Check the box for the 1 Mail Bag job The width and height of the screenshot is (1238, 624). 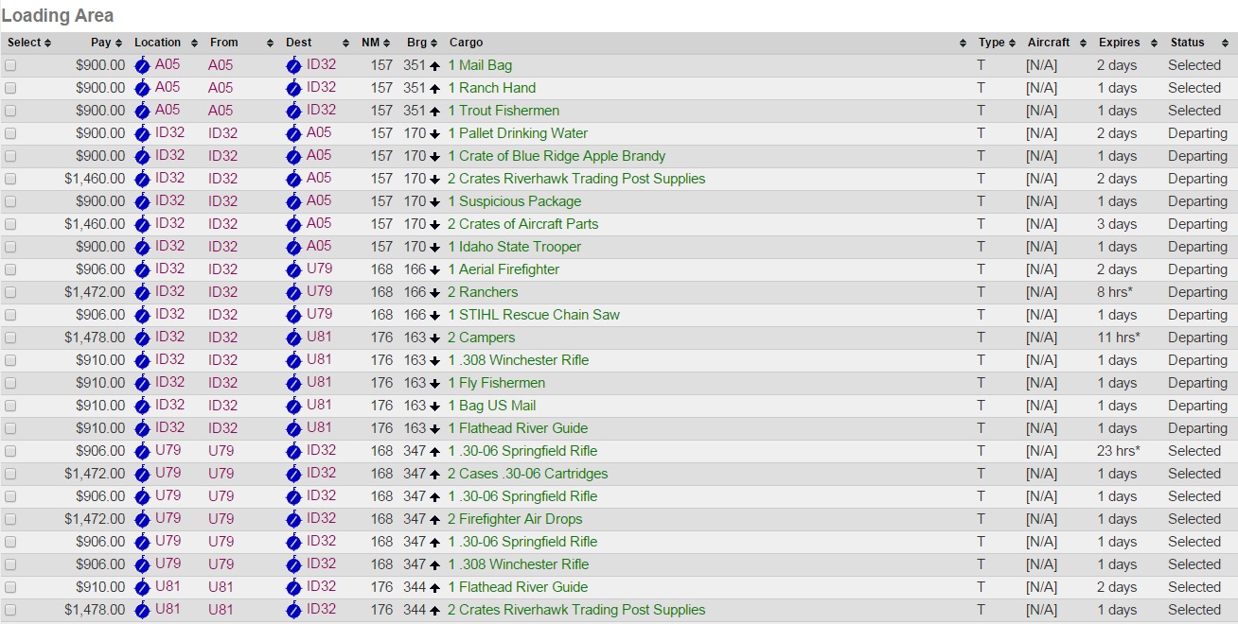click(x=10, y=65)
